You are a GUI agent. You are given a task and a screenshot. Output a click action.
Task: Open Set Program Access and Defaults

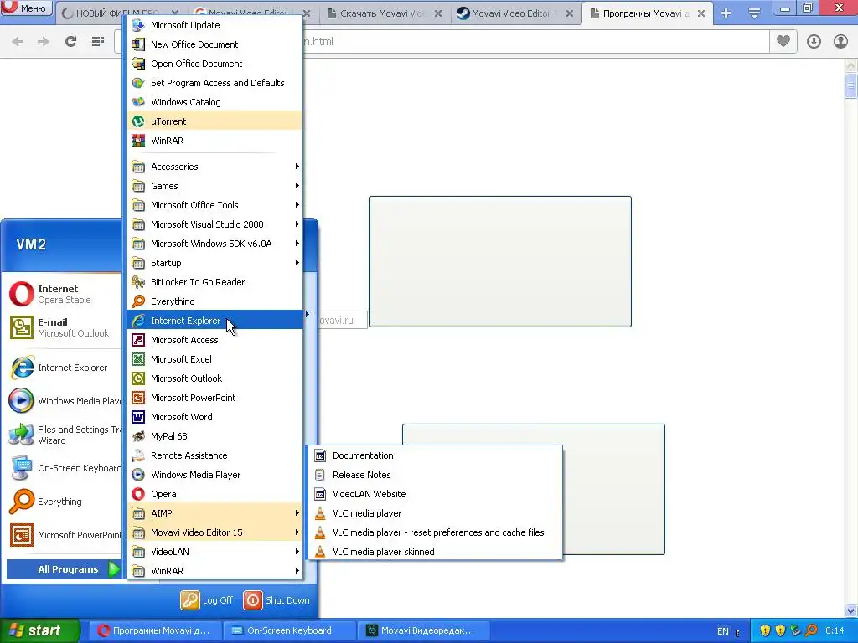(214, 83)
